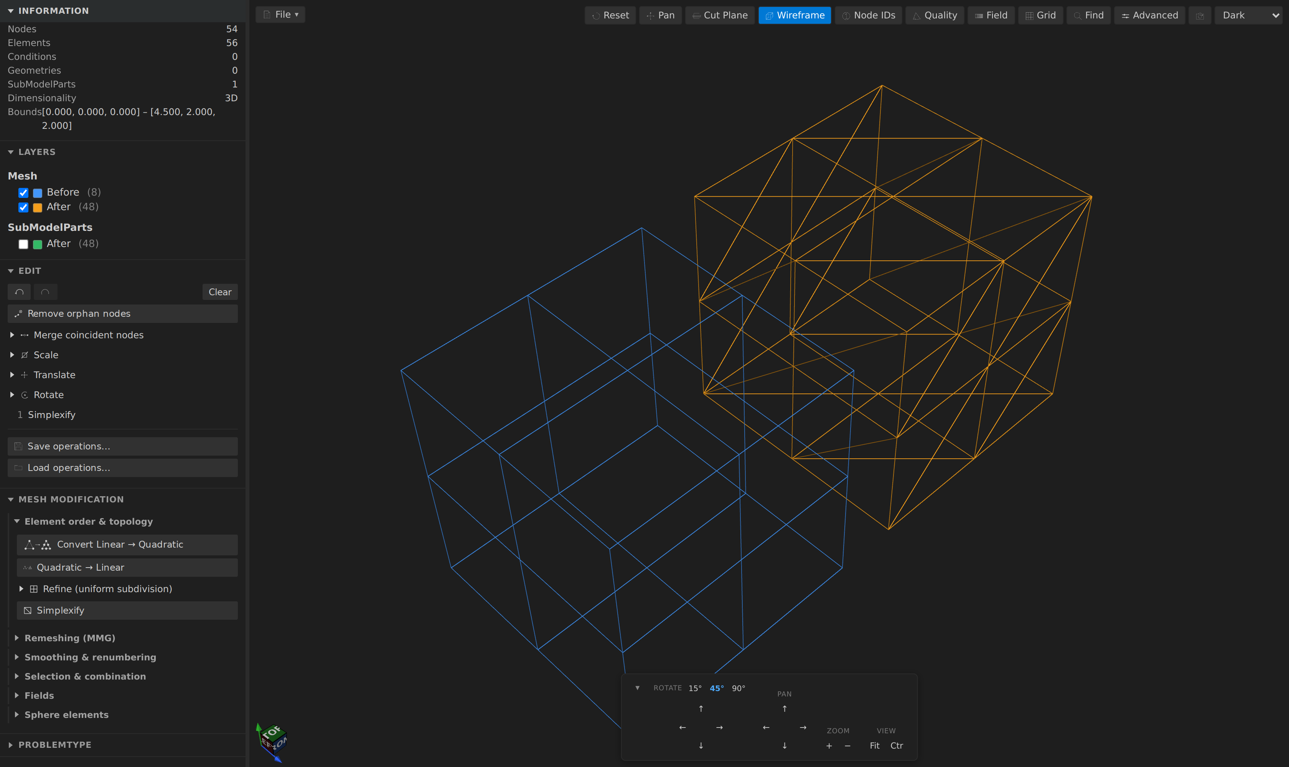The width and height of the screenshot is (1289, 767).
Task: Click pan up arrow
Action: point(785,709)
